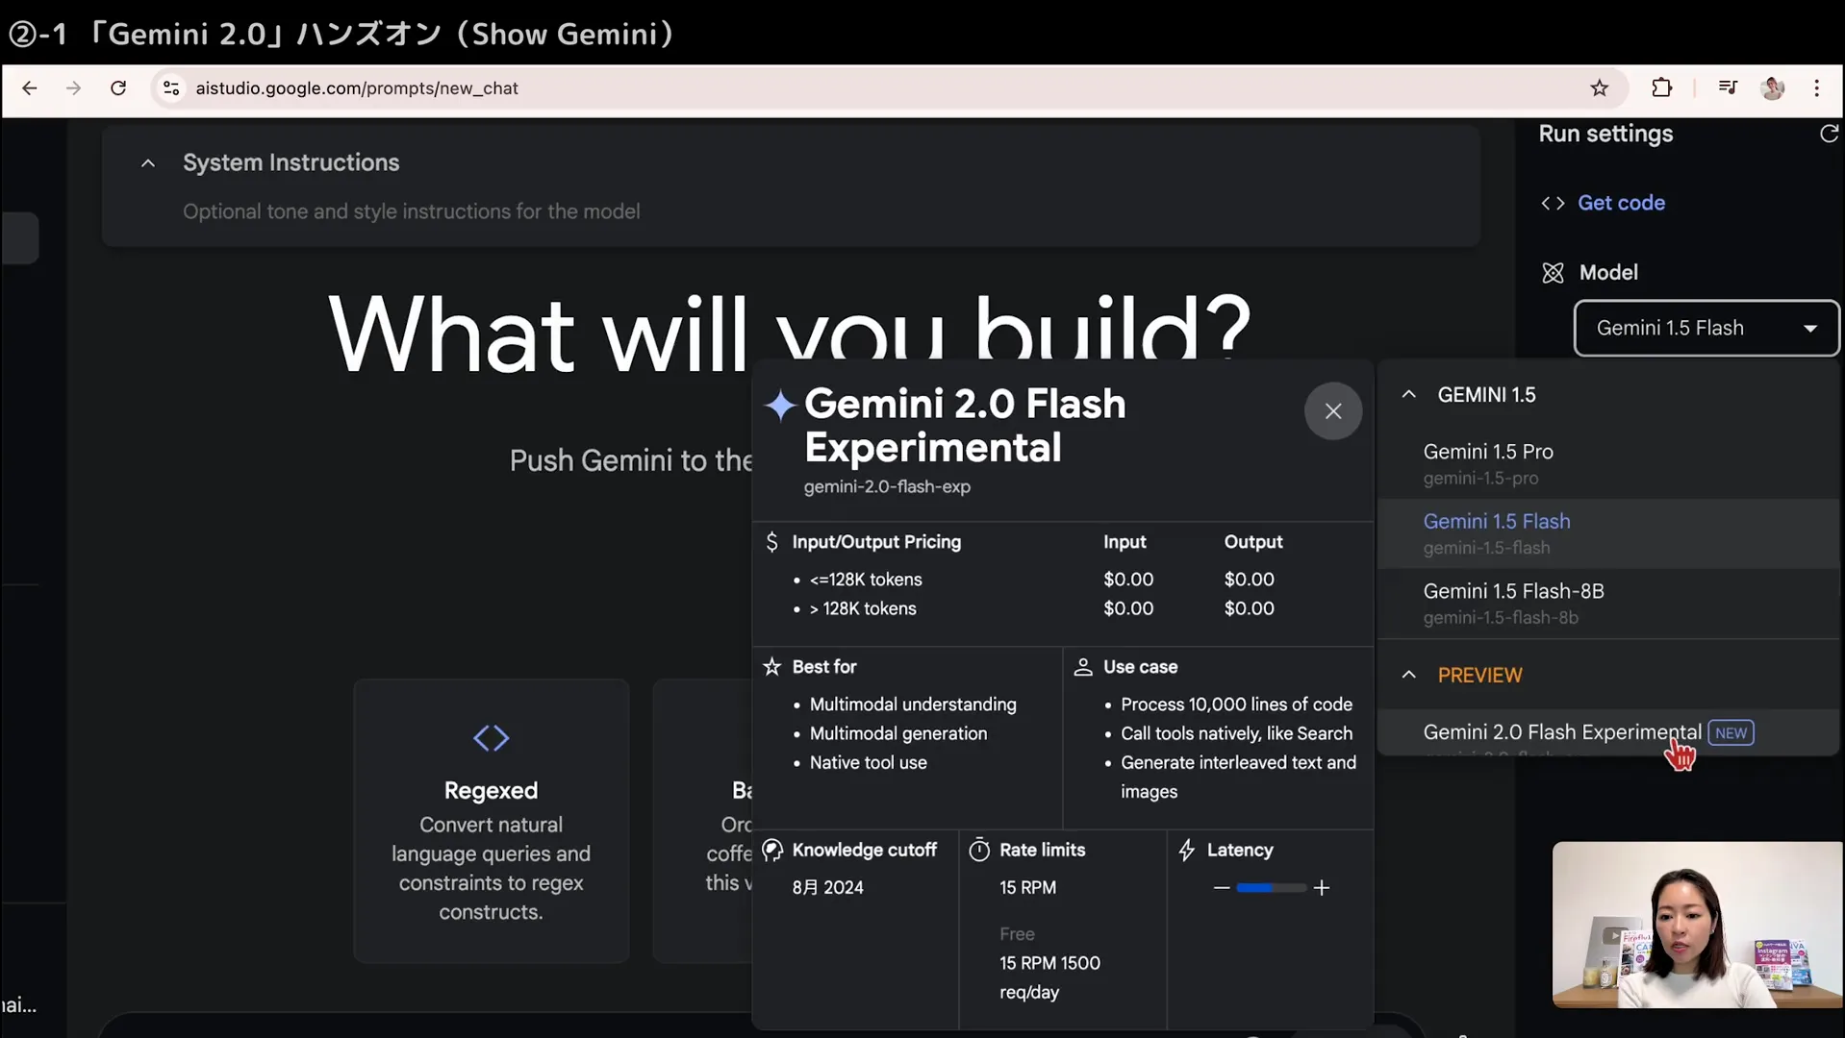Click the address bar URL
This screenshot has height=1038, width=1845.
357,88
